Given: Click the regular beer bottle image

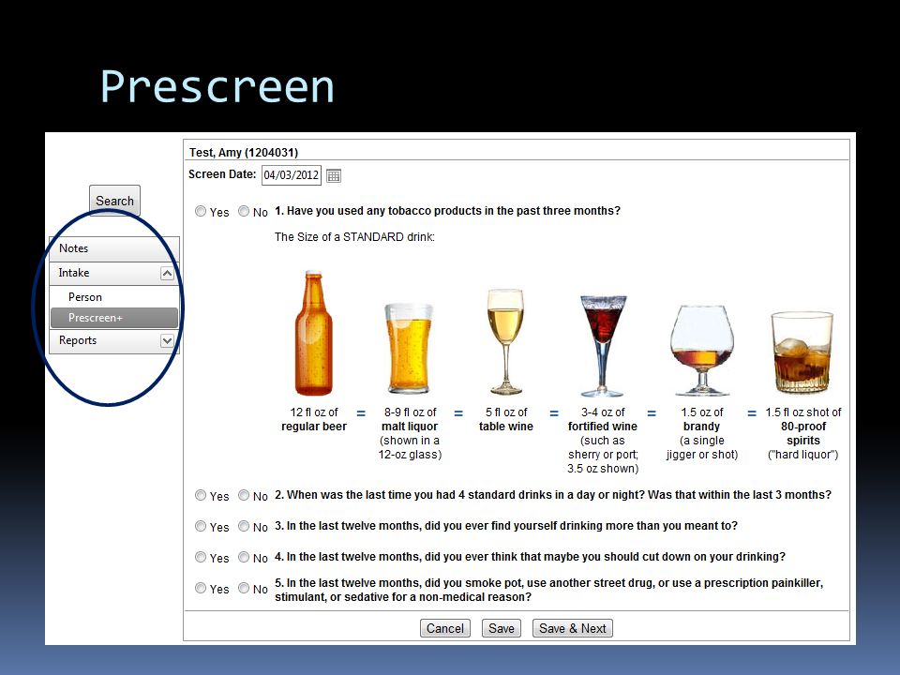Looking at the screenshot, I should 313,333.
